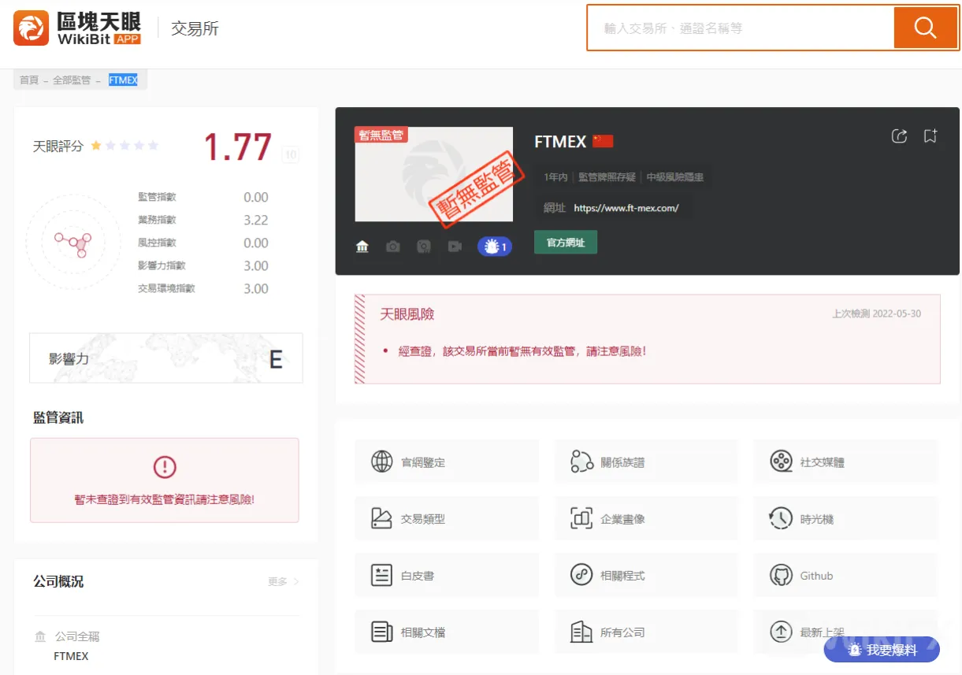This screenshot has width=962, height=675.
Task: Click FTMEX in the breadcrumb
Action: 123,80
